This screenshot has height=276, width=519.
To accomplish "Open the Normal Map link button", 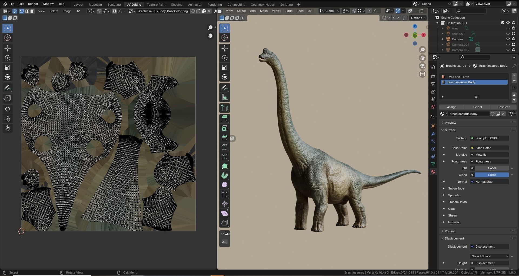I will pos(490,182).
